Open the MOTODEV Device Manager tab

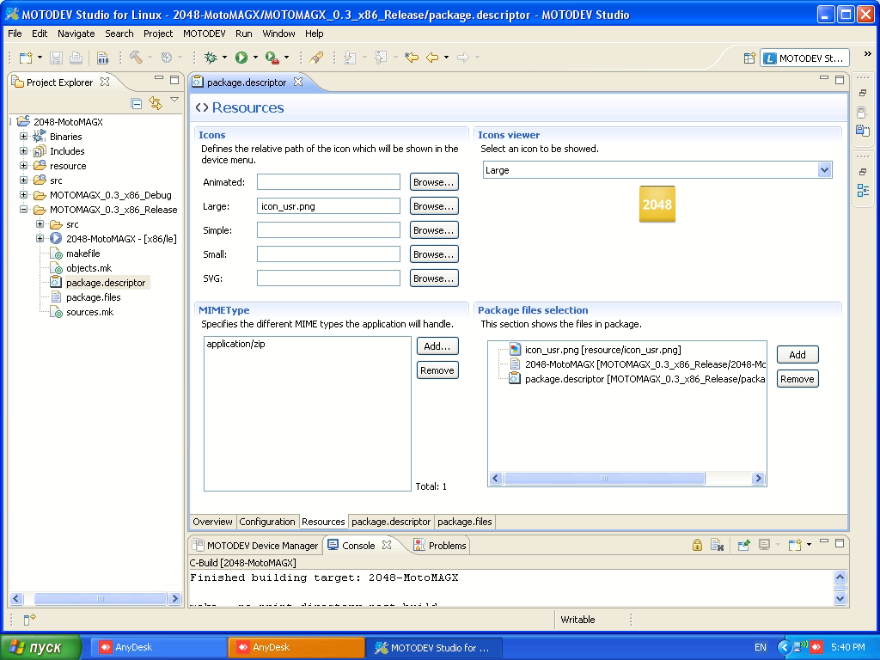tap(256, 546)
